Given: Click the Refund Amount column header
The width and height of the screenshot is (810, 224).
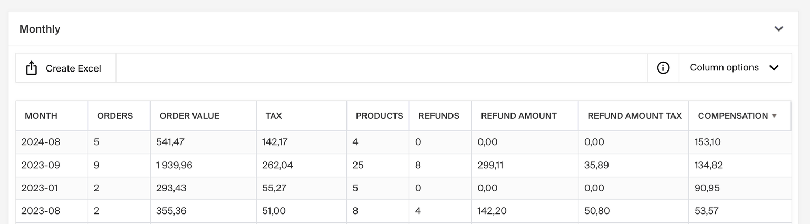Looking at the screenshot, I should 518,116.
